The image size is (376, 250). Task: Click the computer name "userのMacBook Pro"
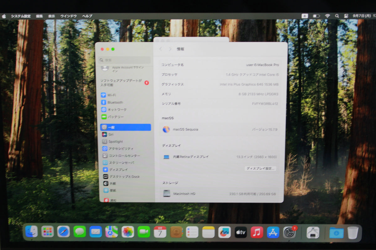coord(262,65)
